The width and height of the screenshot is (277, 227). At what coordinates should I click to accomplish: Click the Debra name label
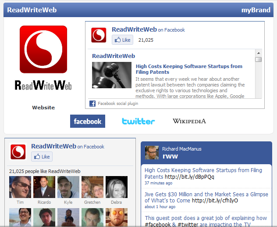pos(117,202)
